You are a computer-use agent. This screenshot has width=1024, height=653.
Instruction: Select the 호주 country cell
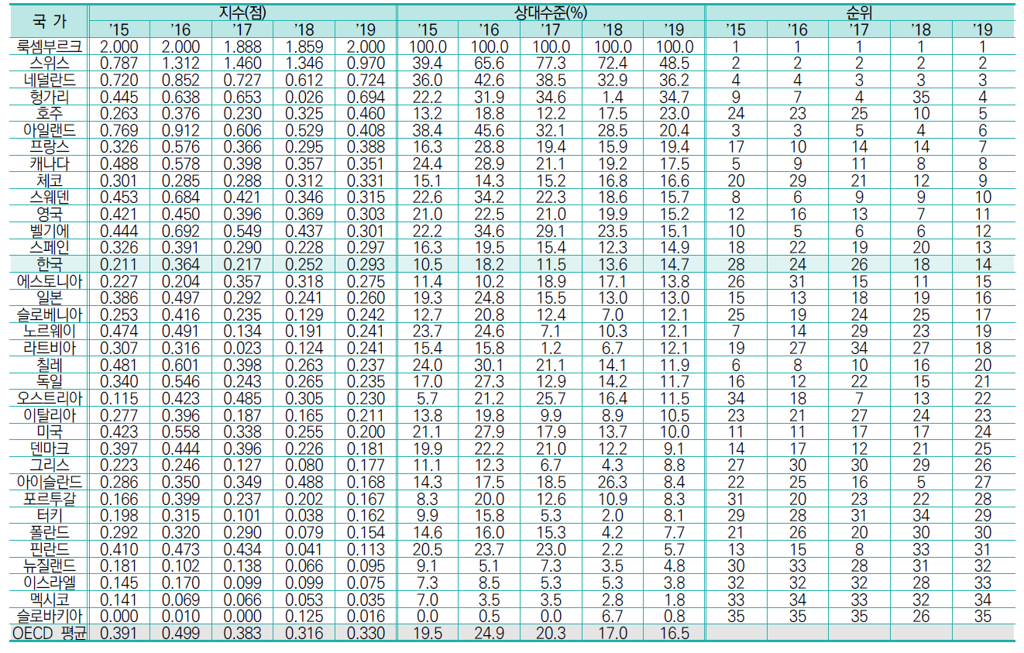click(x=48, y=113)
